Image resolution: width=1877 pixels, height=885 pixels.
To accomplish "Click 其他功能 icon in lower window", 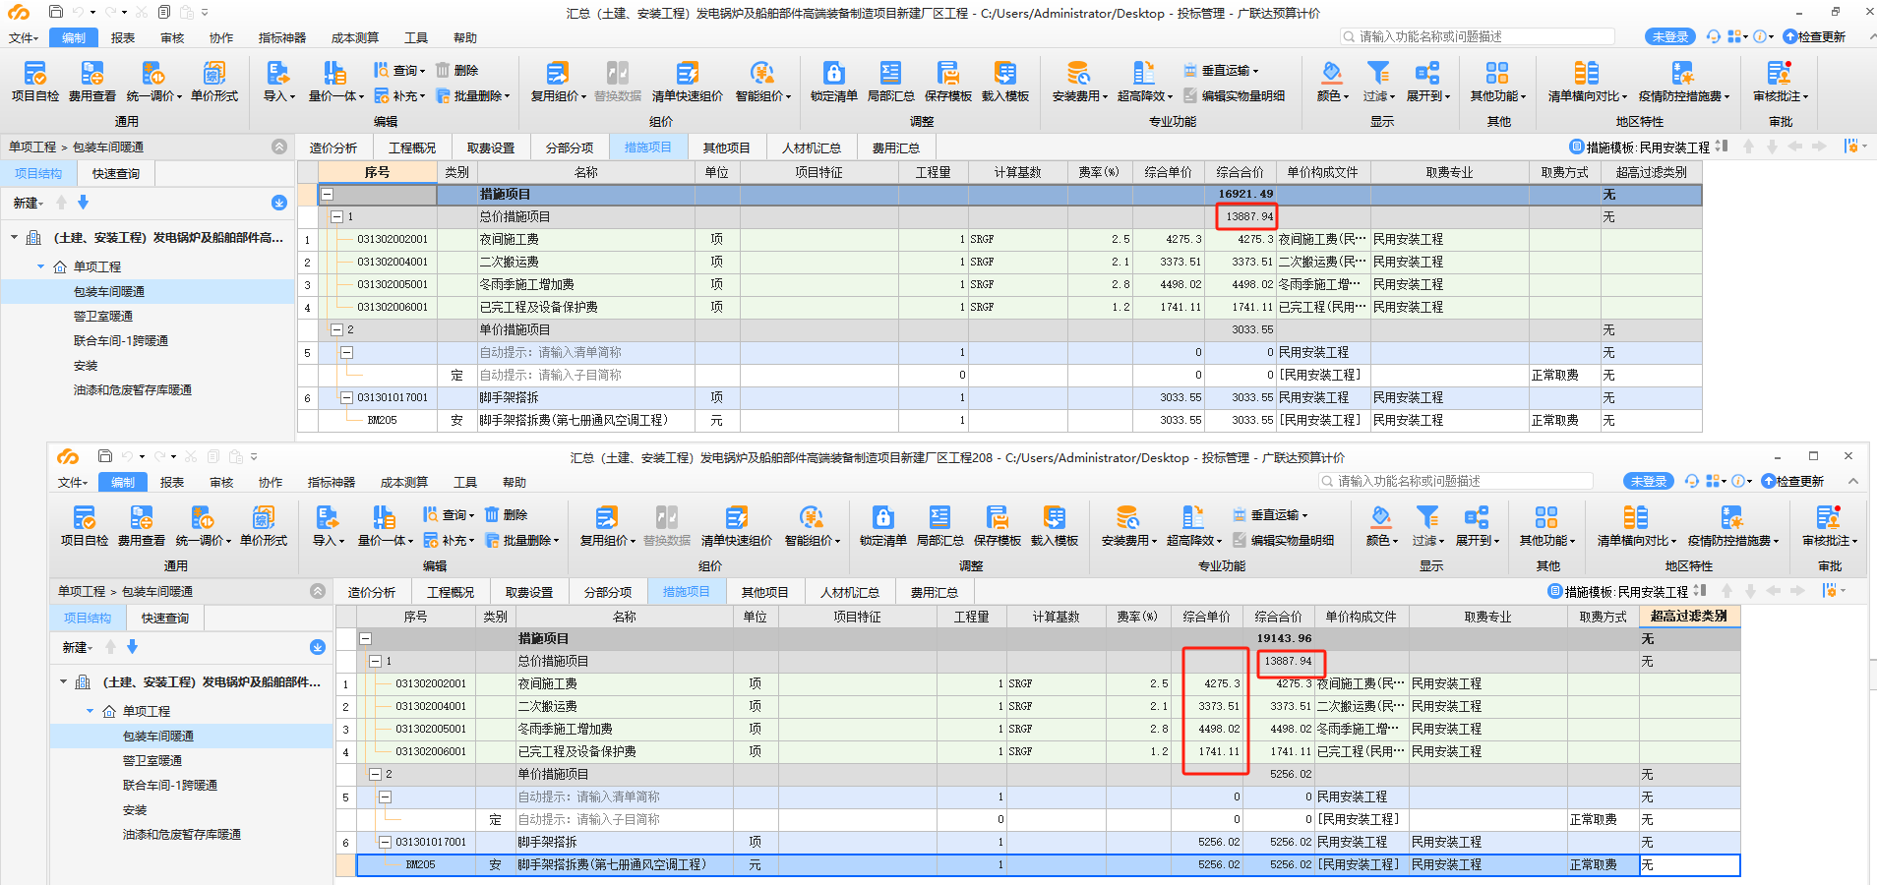I will click(1546, 517).
